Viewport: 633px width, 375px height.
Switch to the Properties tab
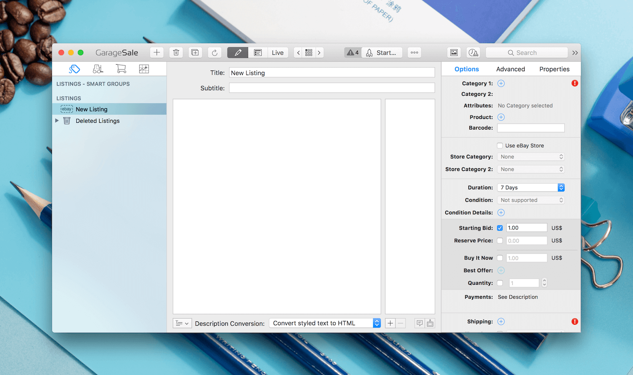click(x=554, y=69)
